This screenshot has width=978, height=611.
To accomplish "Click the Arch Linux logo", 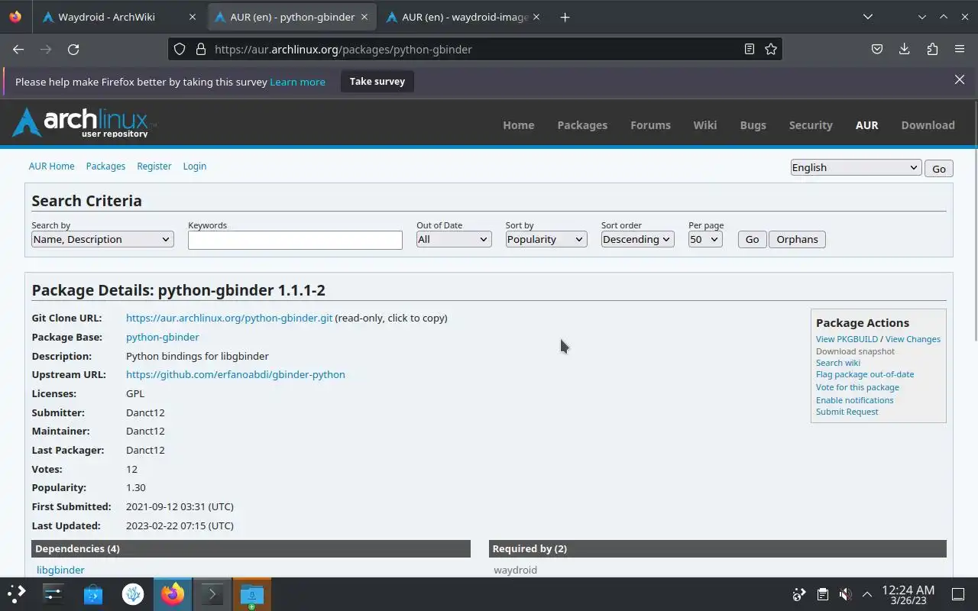I will tap(84, 122).
